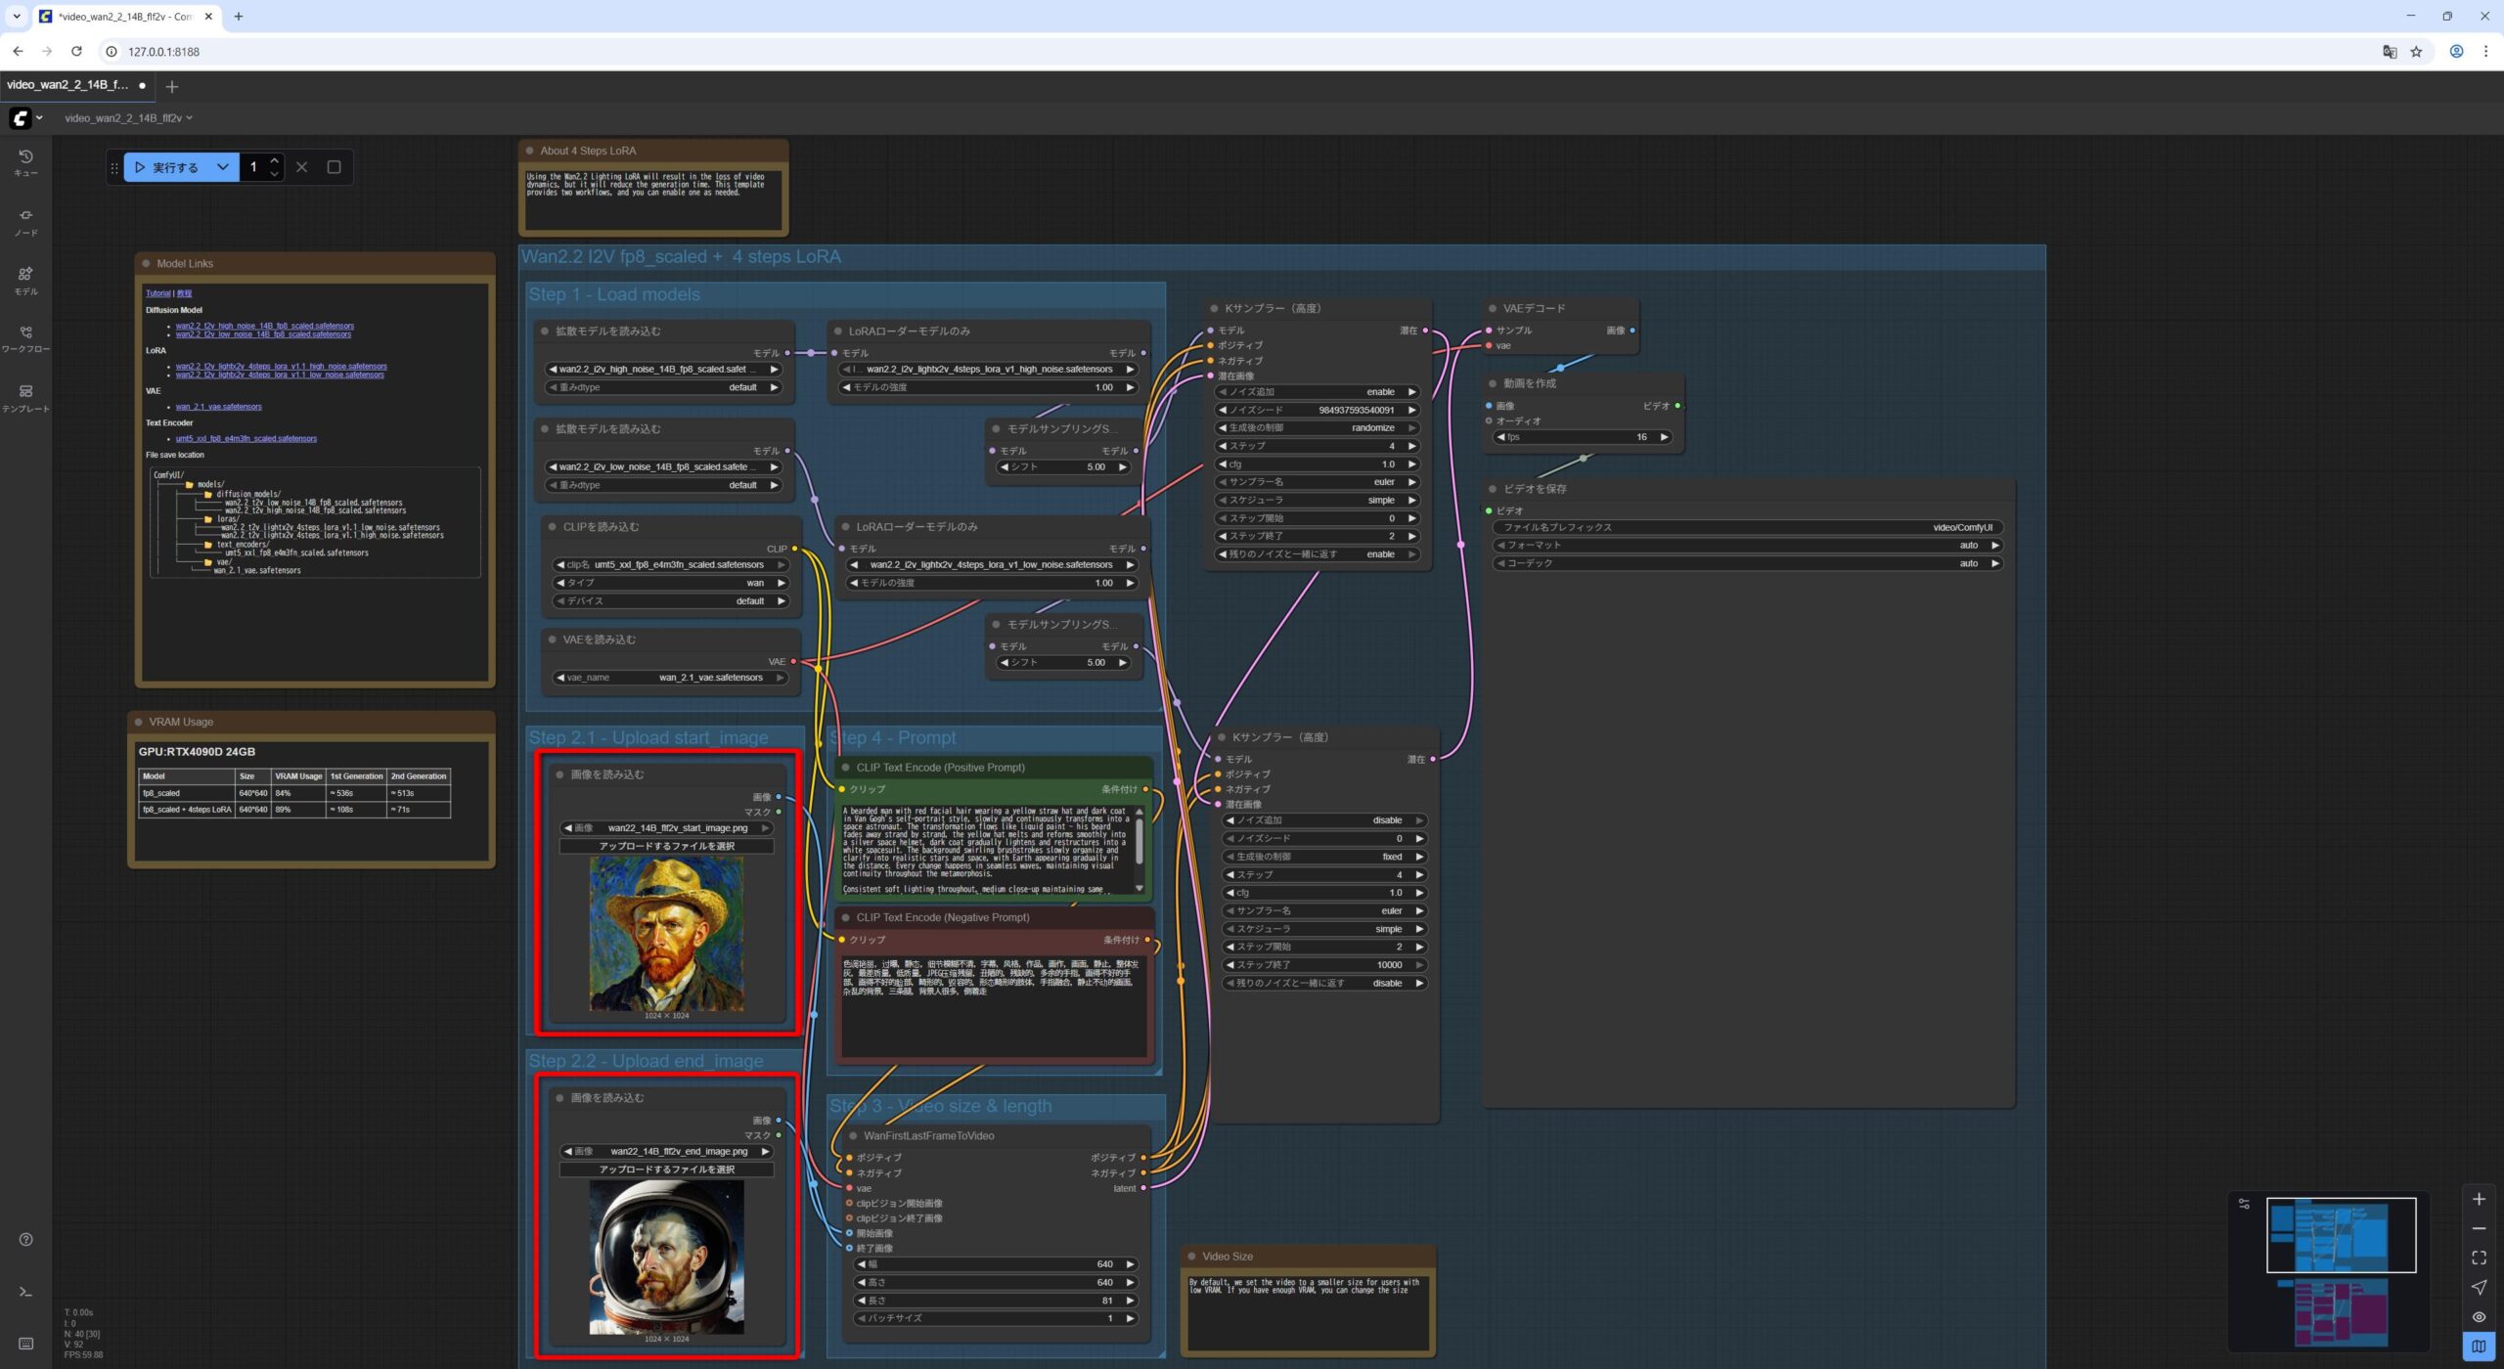Click upload file button for start image
This screenshot has width=2504, height=1369.
pos(666,847)
